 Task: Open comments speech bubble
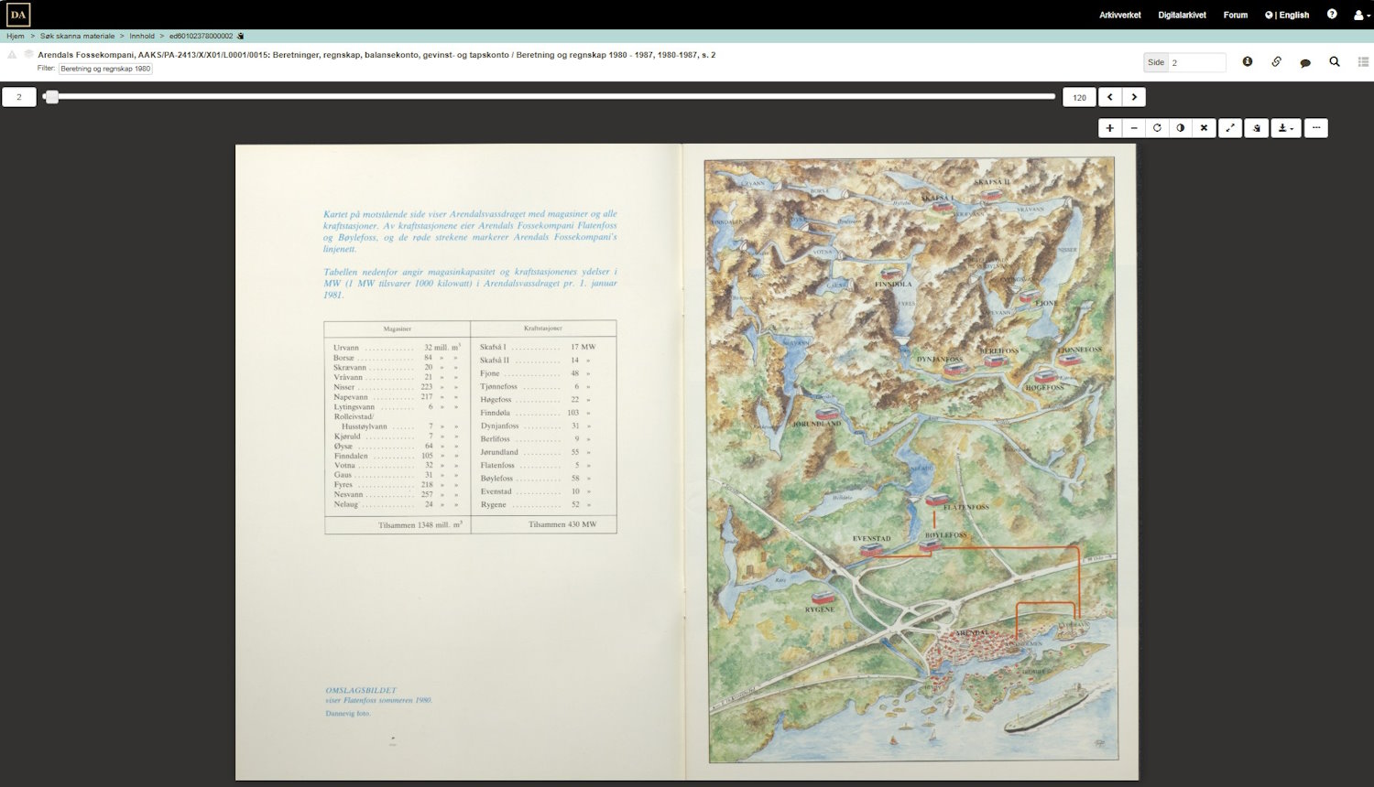pyautogui.click(x=1305, y=62)
